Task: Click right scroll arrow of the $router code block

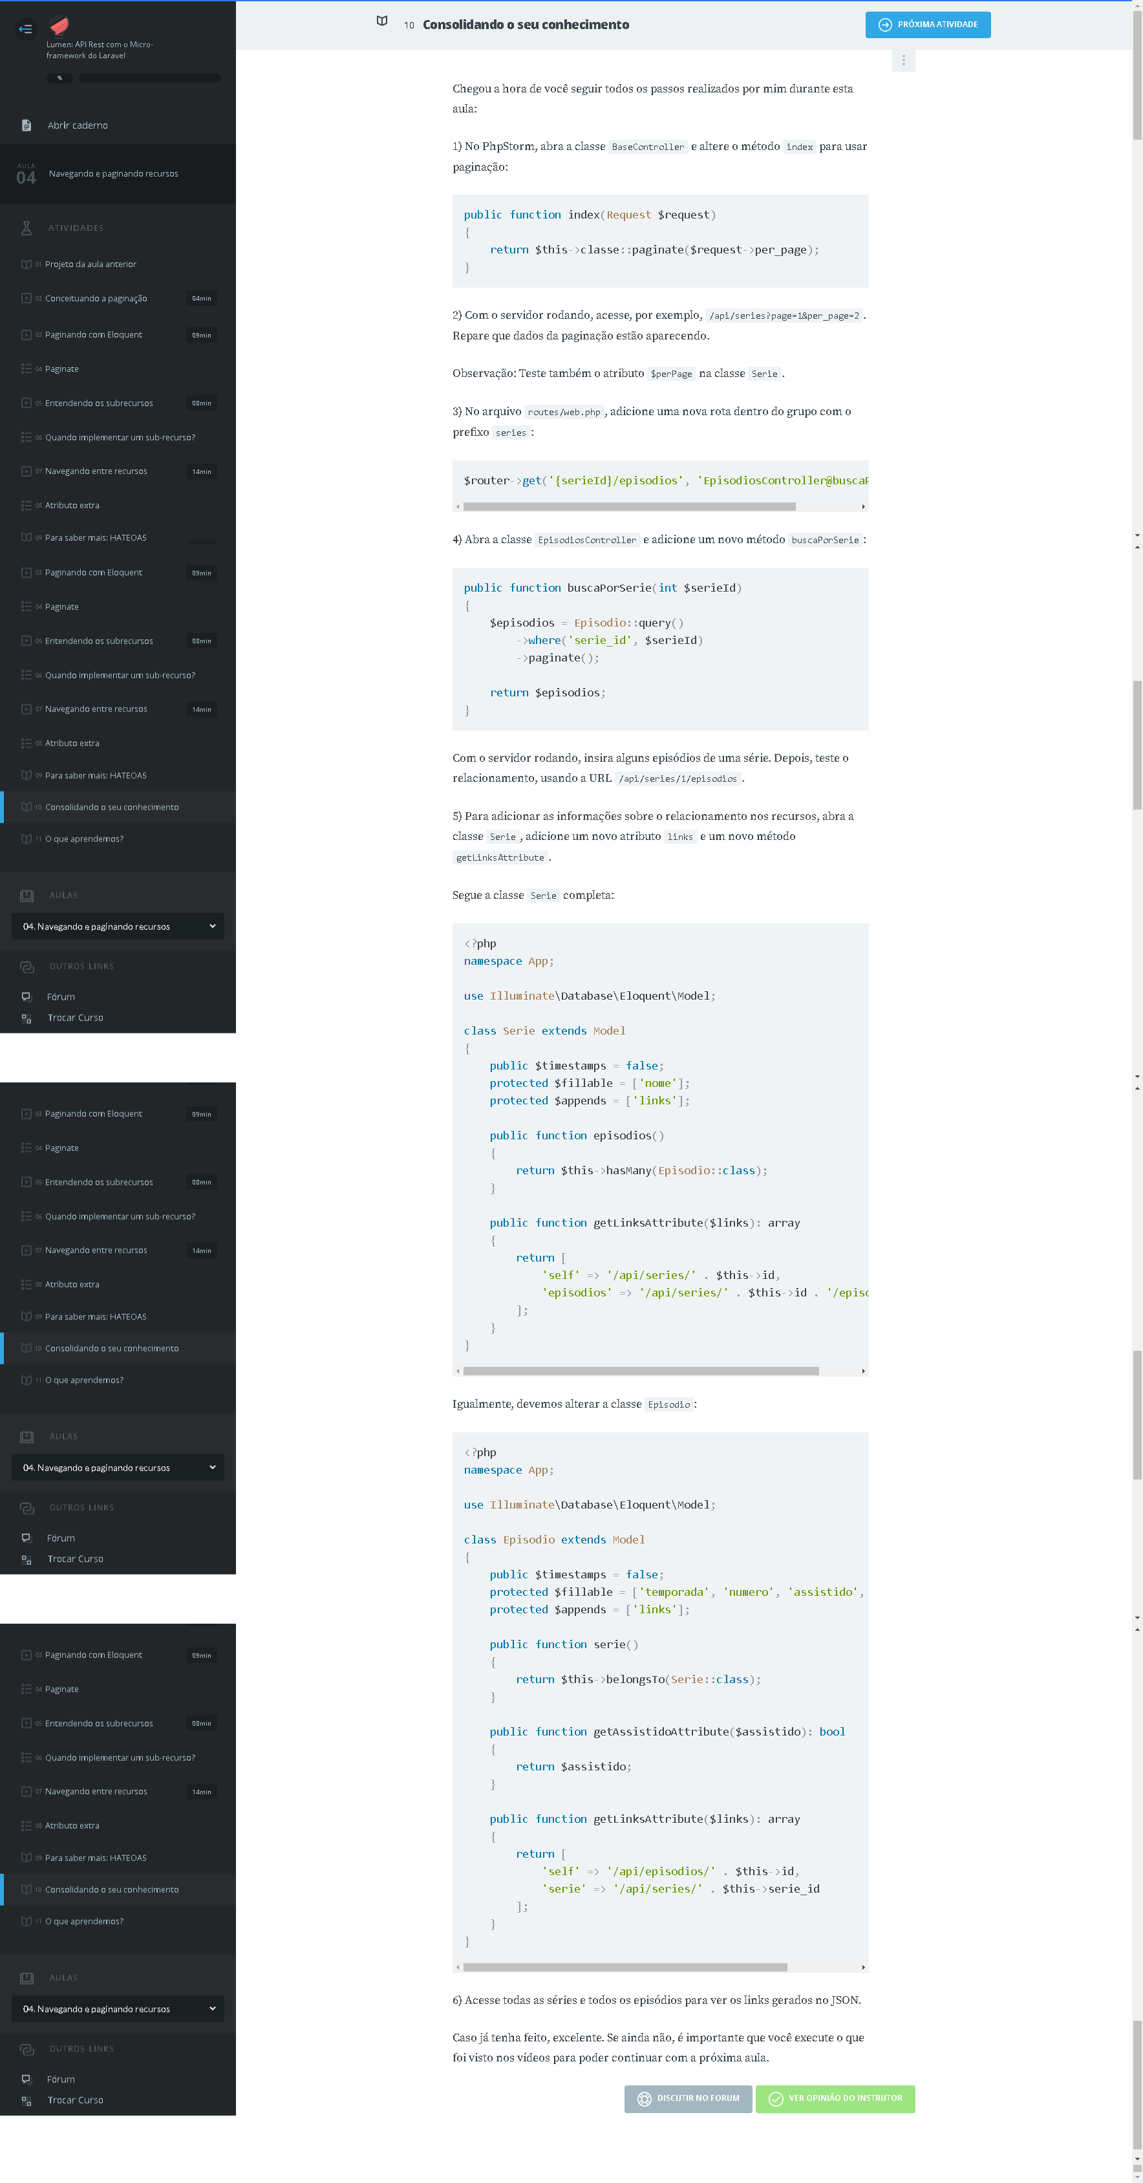Action: (862, 507)
